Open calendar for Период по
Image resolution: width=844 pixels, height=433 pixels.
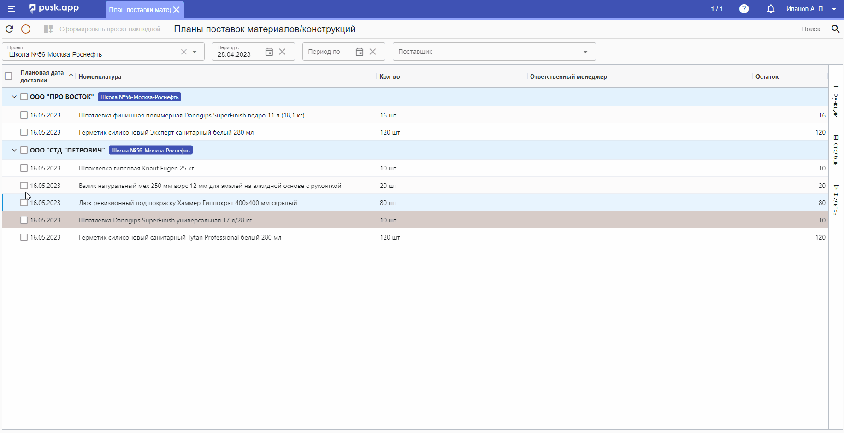coord(360,52)
